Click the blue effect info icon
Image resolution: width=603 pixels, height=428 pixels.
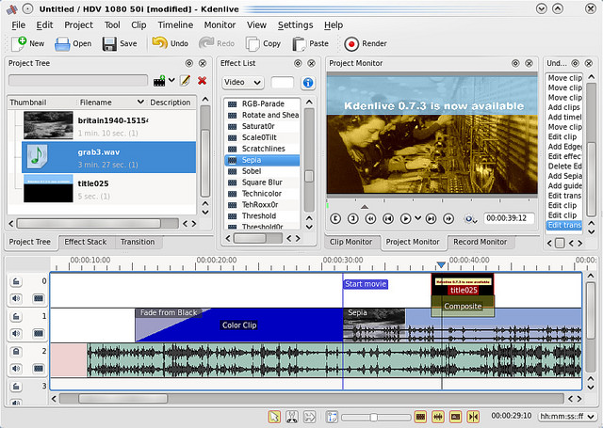click(307, 83)
